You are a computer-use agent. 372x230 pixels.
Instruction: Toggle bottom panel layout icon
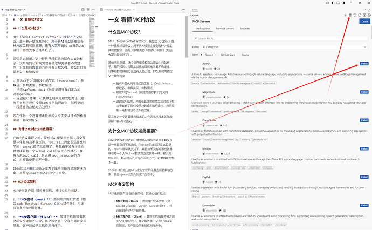click(x=338, y=3)
